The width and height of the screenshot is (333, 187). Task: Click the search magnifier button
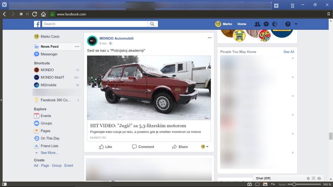coord(152,24)
